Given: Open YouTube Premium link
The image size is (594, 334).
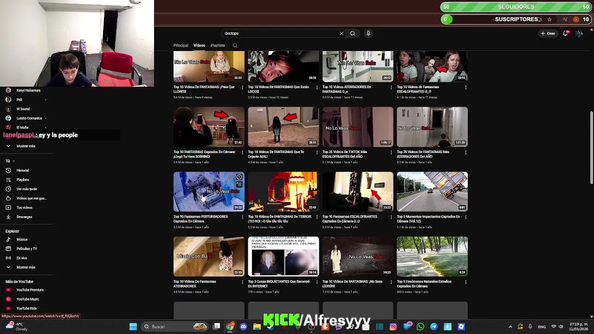Looking at the screenshot, I should pos(30,290).
